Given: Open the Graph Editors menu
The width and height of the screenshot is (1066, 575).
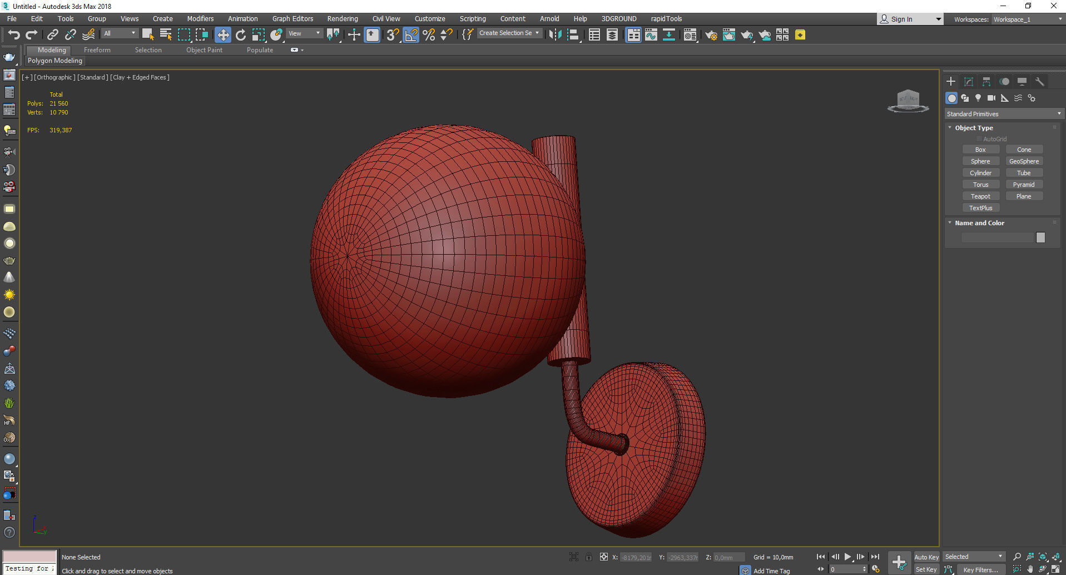Looking at the screenshot, I should (292, 19).
